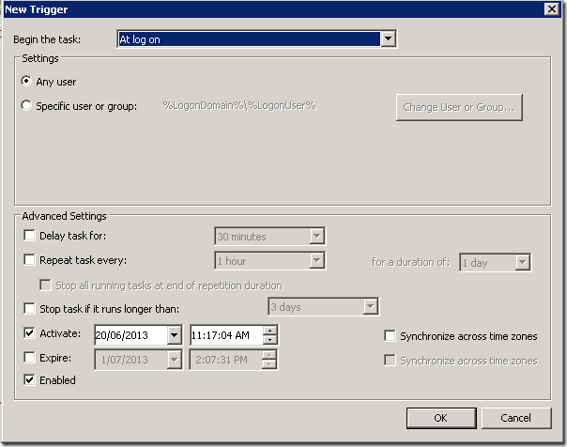567x447 pixels.
Task: Increase Activate time with up spinner arrow
Action: (270, 330)
